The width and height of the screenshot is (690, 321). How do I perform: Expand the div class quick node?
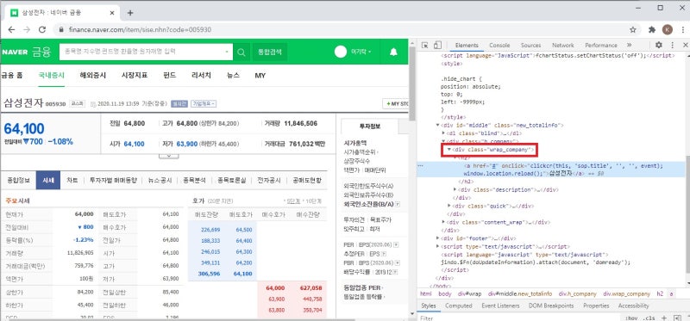(x=449, y=206)
